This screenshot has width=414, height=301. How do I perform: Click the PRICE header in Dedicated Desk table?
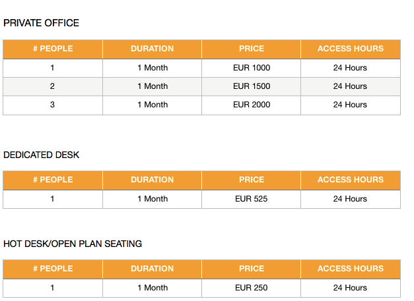point(252,180)
